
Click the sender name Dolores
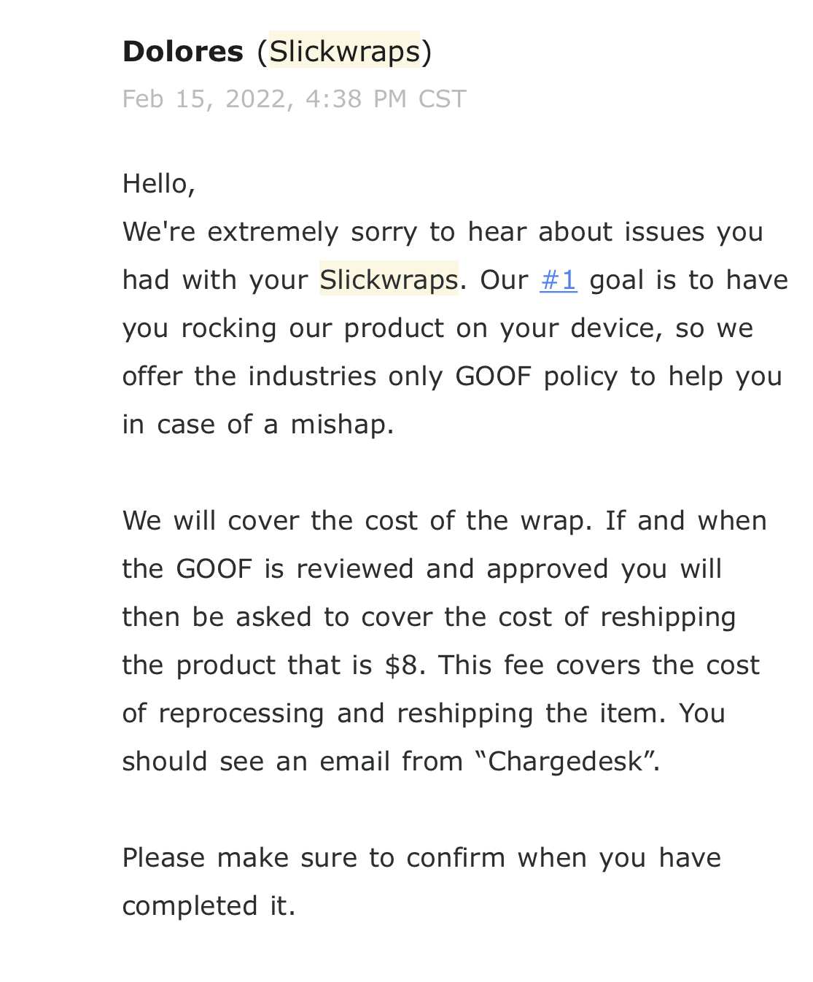[183, 51]
